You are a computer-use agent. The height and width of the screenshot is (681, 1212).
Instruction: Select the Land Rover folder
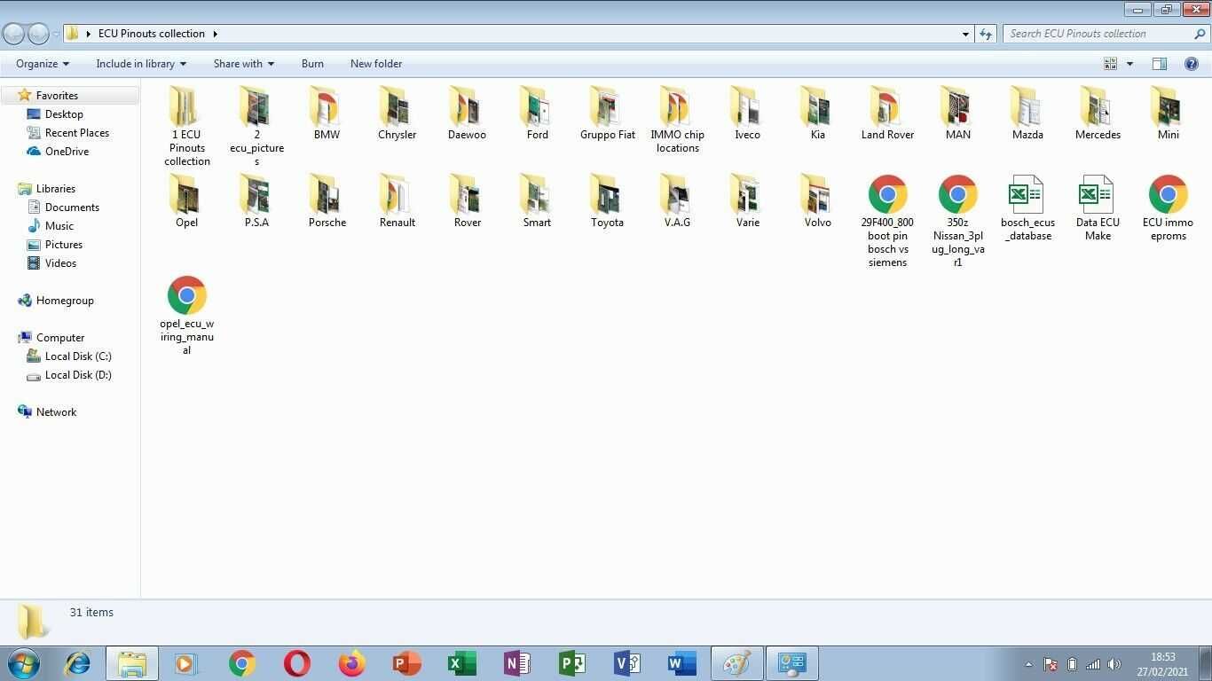click(x=887, y=113)
